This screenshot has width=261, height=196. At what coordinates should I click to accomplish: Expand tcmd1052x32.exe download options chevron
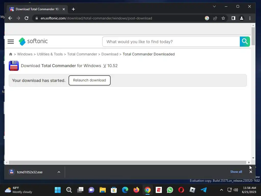pos(59,172)
